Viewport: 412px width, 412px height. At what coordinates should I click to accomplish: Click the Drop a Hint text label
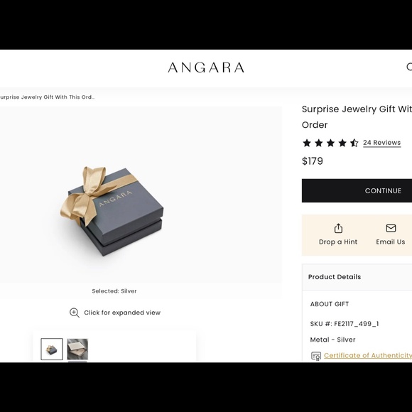click(338, 242)
